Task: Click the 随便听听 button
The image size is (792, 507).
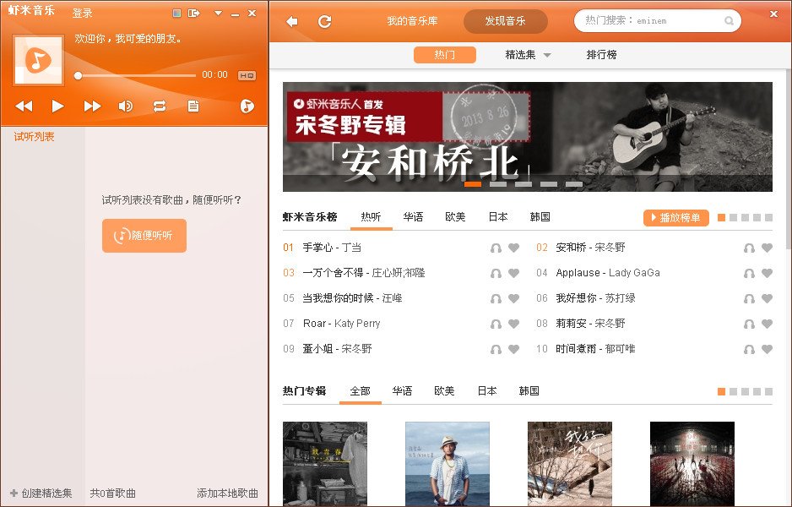Action: (144, 236)
